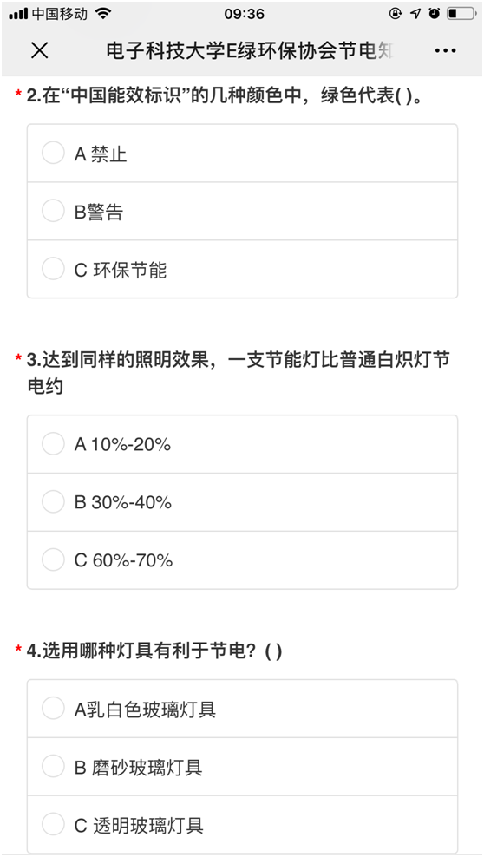Open the three-dot more options menu
The height and width of the screenshot is (857, 484).
445,51
